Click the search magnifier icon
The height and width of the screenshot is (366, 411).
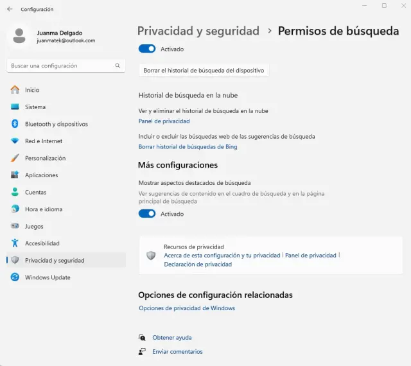click(x=118, y=65)
